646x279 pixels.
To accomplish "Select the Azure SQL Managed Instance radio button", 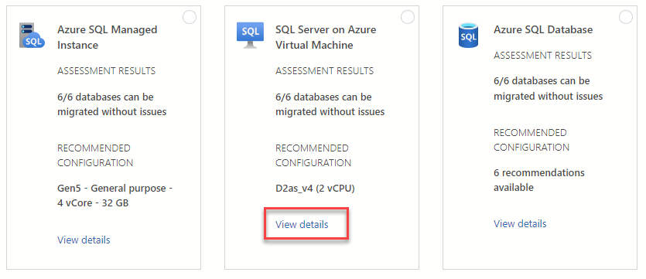I will click(190, 17).
